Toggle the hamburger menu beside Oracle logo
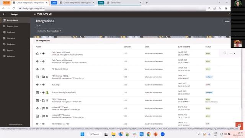Viewport: 245px width, 138px height. click(x=34, y=14)
